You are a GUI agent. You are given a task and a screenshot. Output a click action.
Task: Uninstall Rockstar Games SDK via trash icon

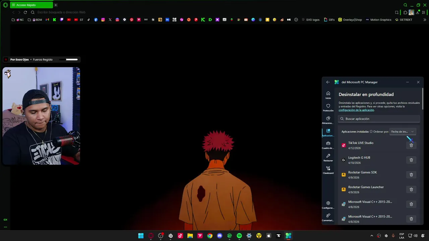click(411, 175)
